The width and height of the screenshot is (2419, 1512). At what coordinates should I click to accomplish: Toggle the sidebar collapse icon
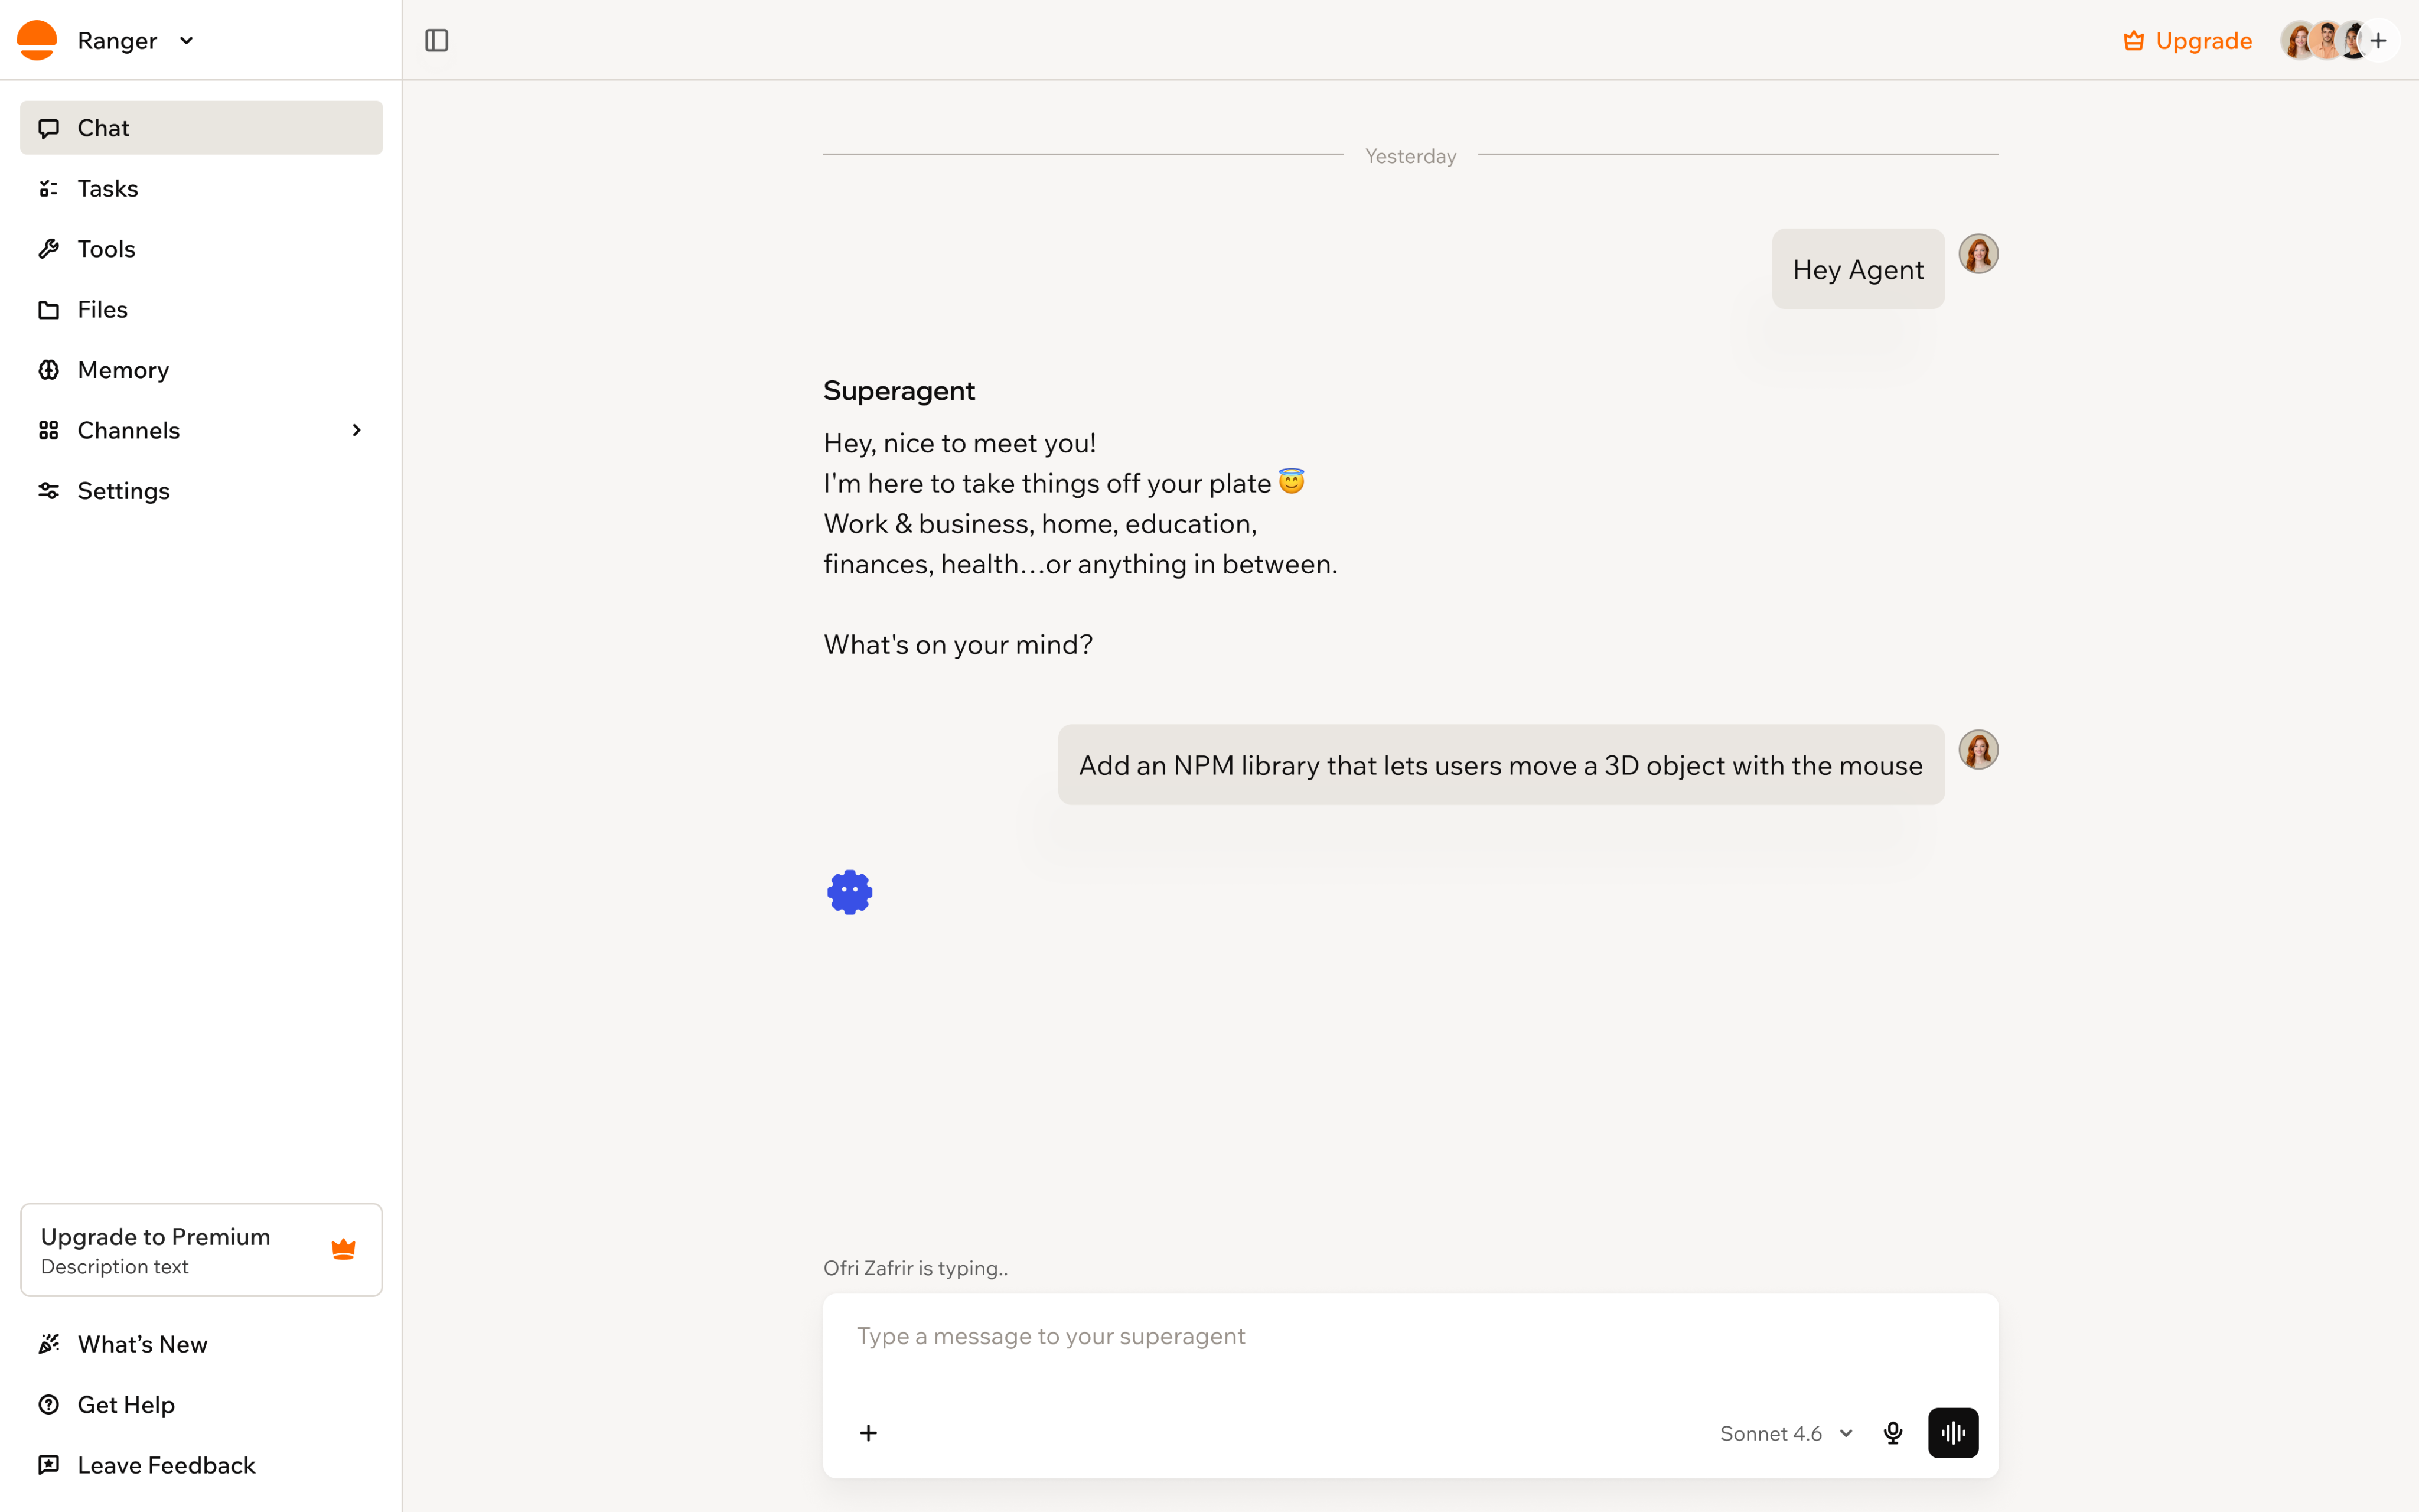[437, 40]
